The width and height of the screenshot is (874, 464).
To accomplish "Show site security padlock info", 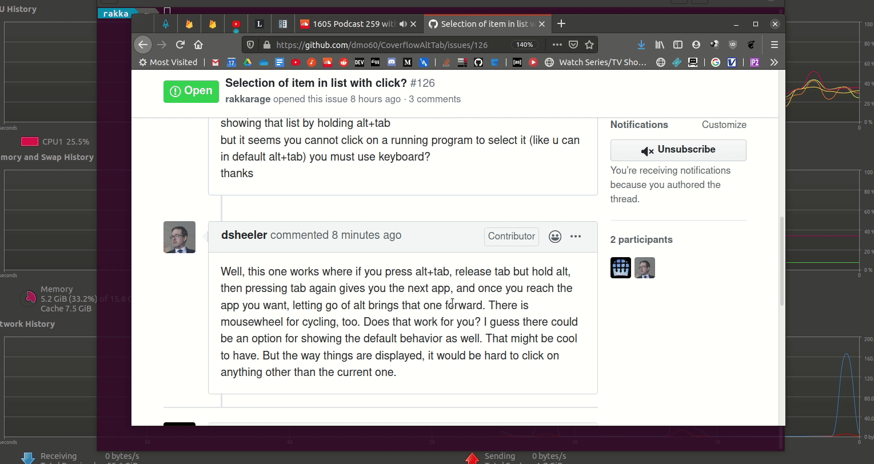I will point(266,45).
